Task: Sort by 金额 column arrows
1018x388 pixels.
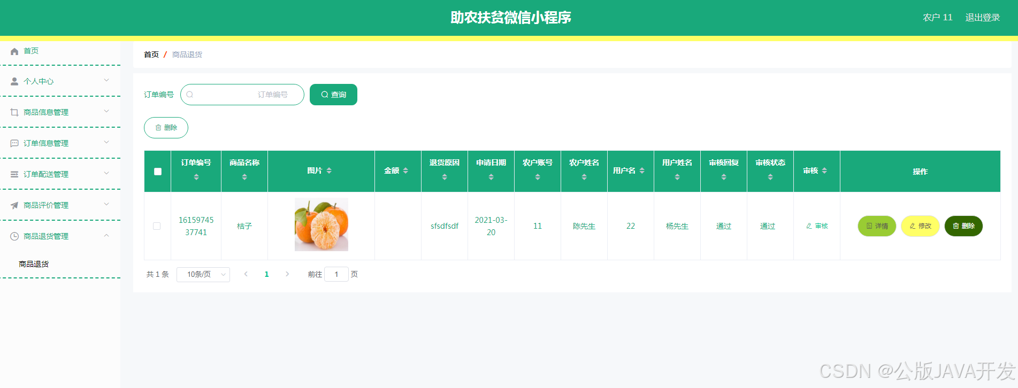Action: point(405,170)
